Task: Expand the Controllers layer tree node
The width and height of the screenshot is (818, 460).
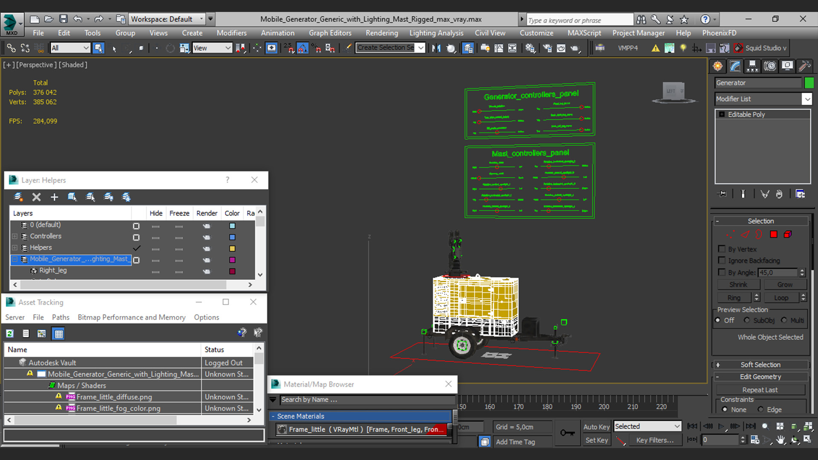Action: click(15, 236)
